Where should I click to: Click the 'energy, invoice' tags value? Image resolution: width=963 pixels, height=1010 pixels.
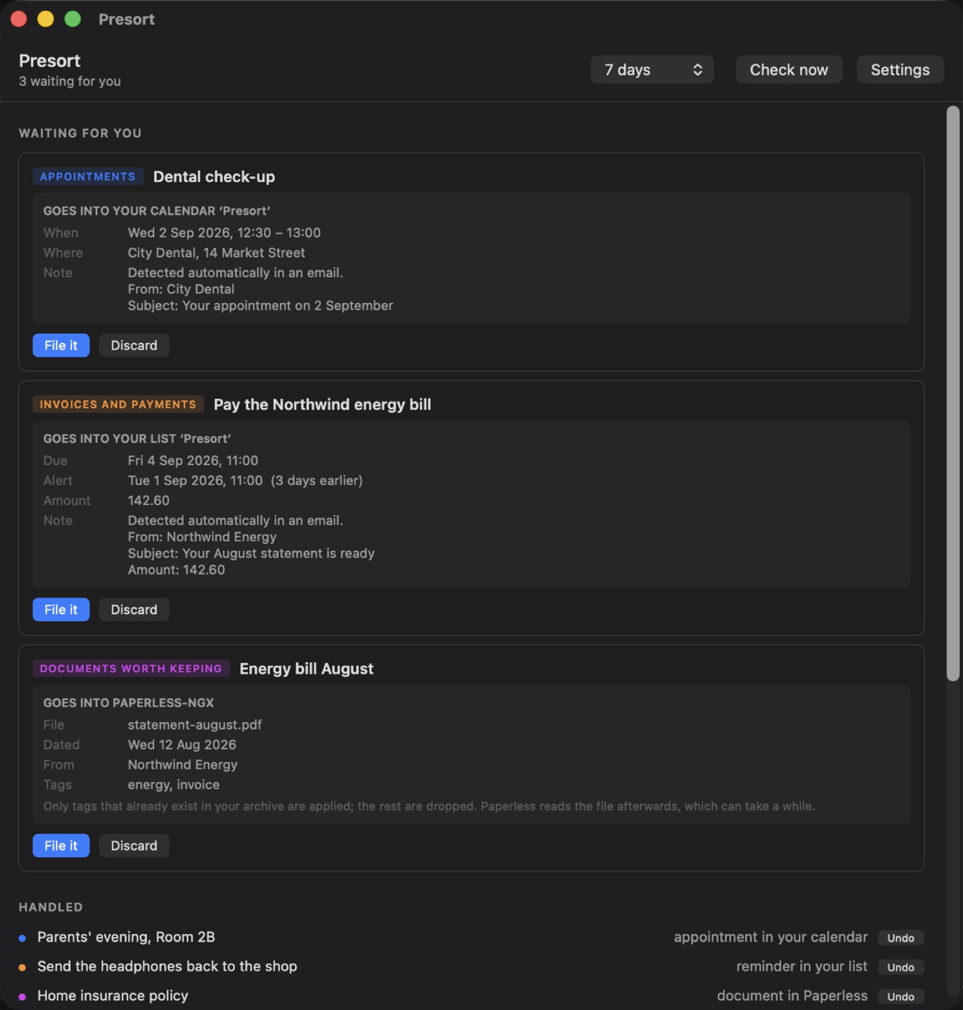coord(174,785)
